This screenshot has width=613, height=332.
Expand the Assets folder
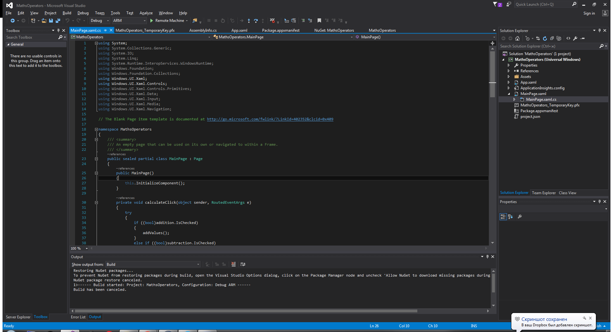[509, 77]
